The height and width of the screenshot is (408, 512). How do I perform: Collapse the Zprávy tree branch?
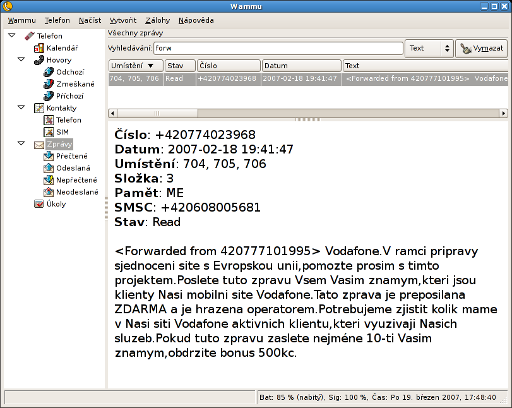tap(21, 143)
